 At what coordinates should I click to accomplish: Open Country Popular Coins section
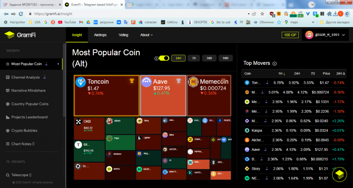tap(31, 104)
